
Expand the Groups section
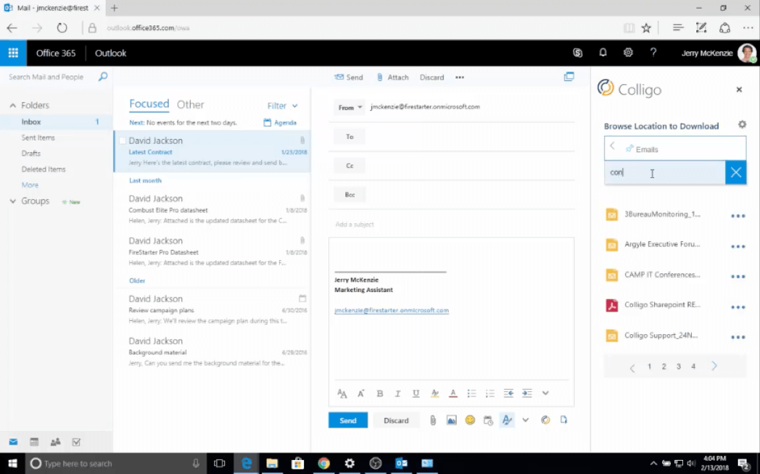(x=13, y=201)
